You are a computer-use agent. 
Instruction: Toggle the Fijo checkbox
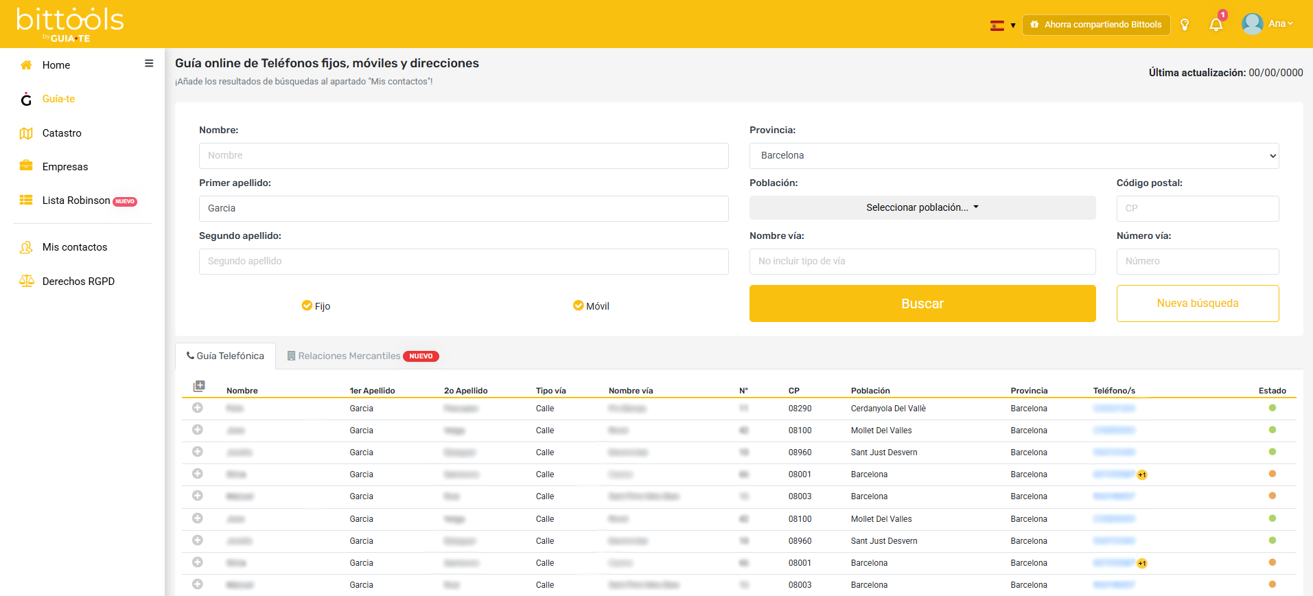(x=307, y=306)
